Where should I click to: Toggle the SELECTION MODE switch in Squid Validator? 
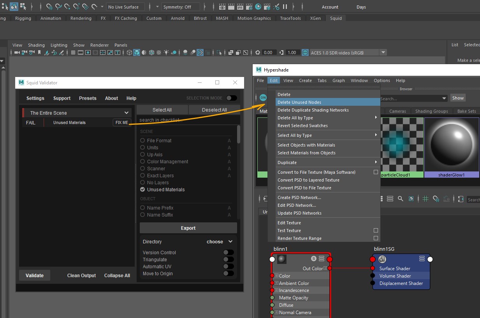coord(232,98)
